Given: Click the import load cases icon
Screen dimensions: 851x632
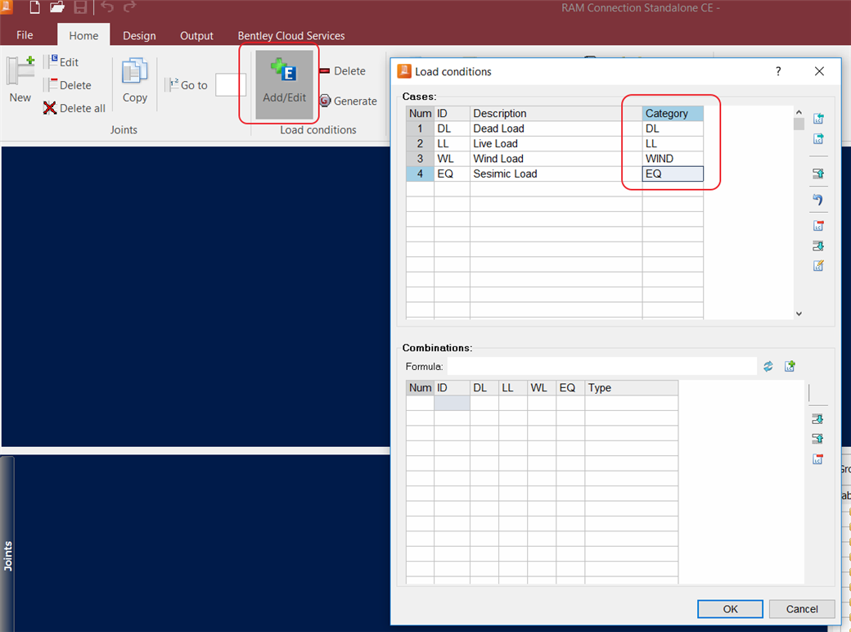Looking at the screenshot, I should (818, 119).
